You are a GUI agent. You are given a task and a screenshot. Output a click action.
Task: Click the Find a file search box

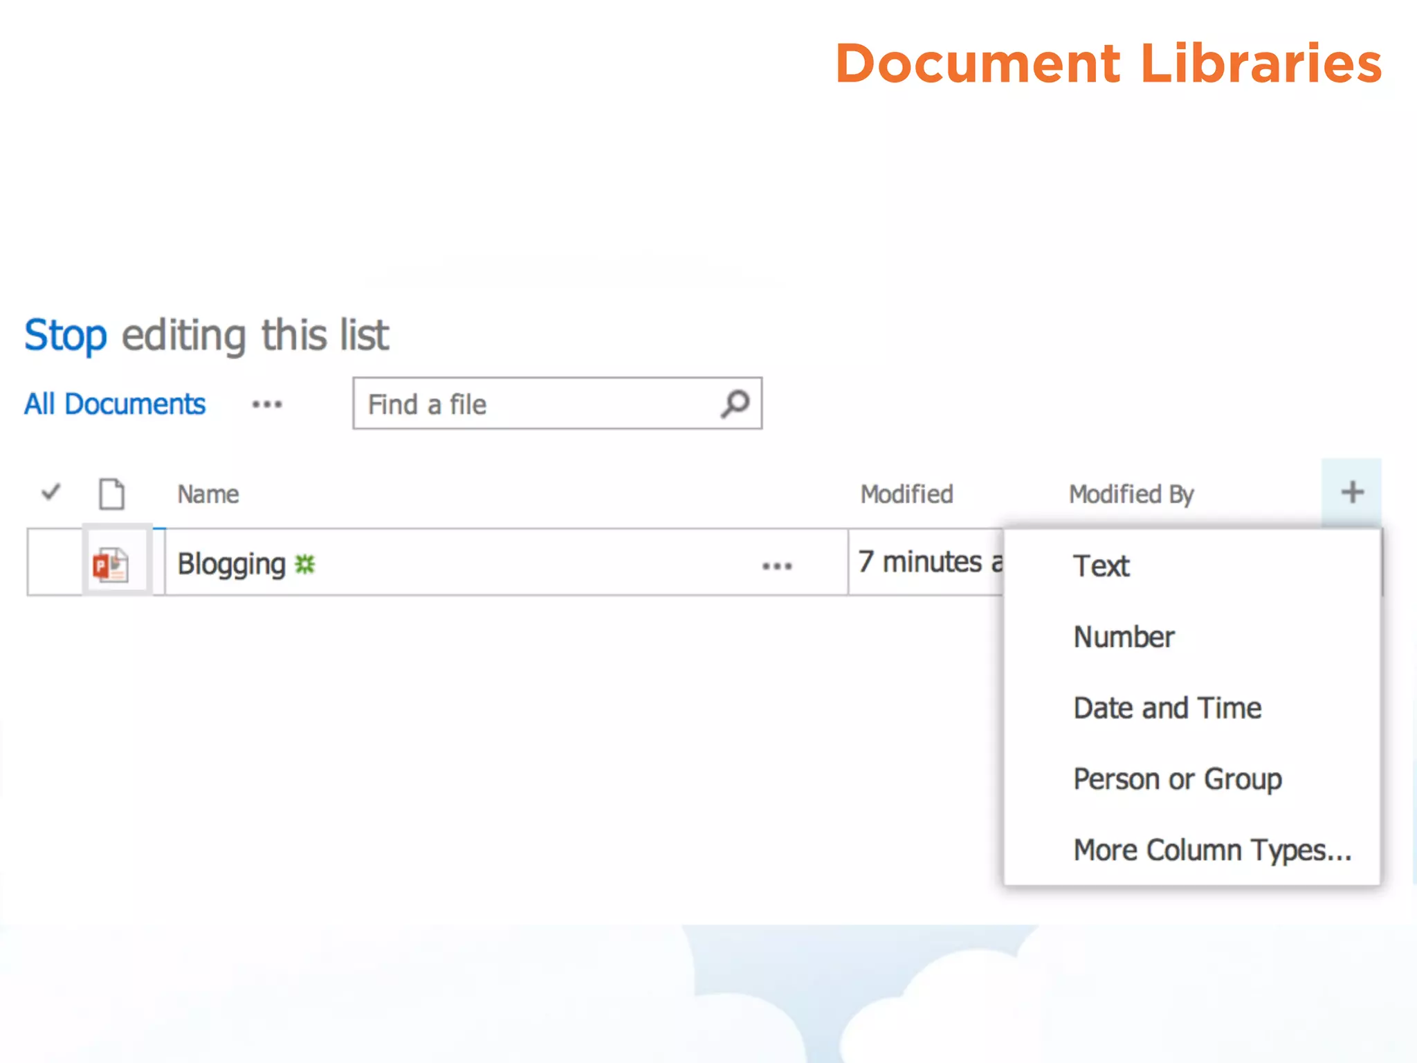[x=558, y=403]
